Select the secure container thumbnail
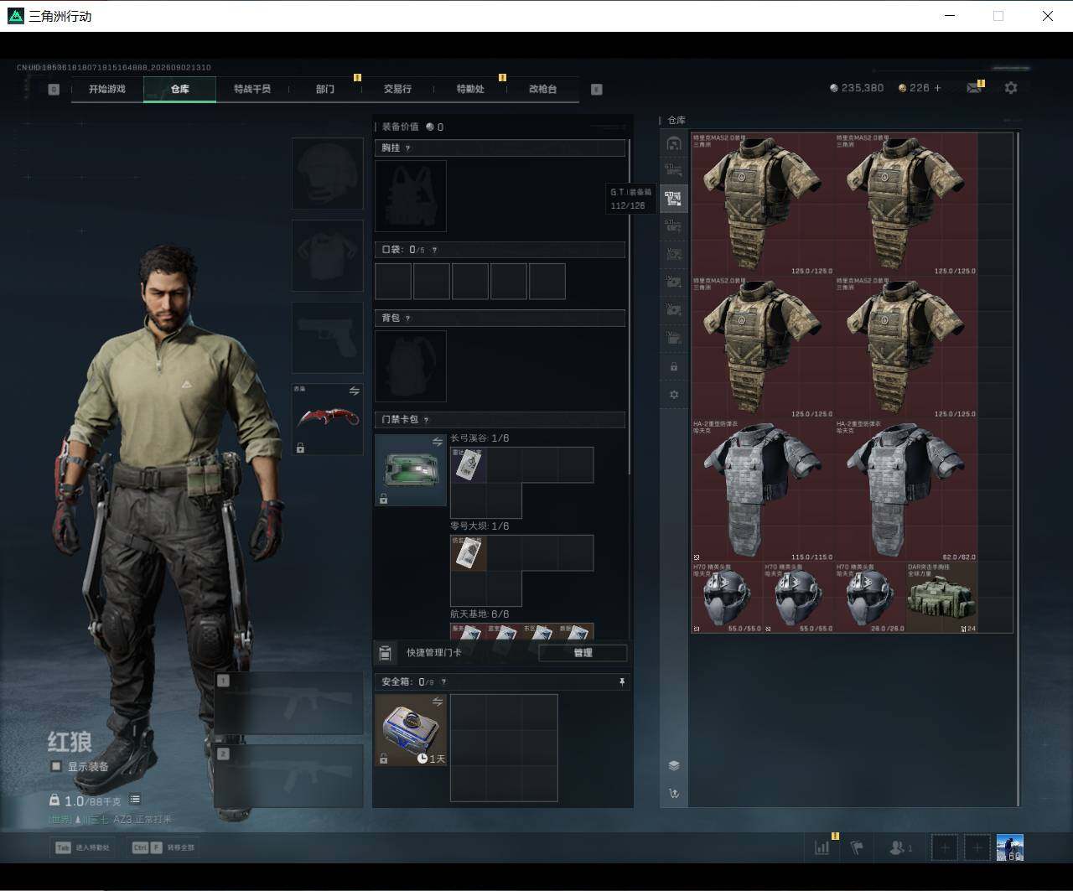The image size is (1073, 891). [x=411, y=730]
